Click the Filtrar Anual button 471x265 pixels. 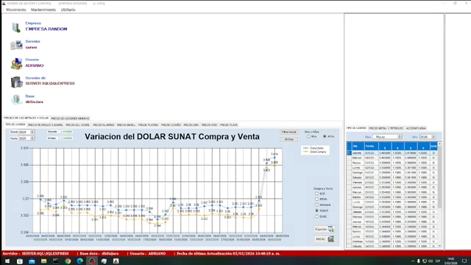(x=288, y=132)
